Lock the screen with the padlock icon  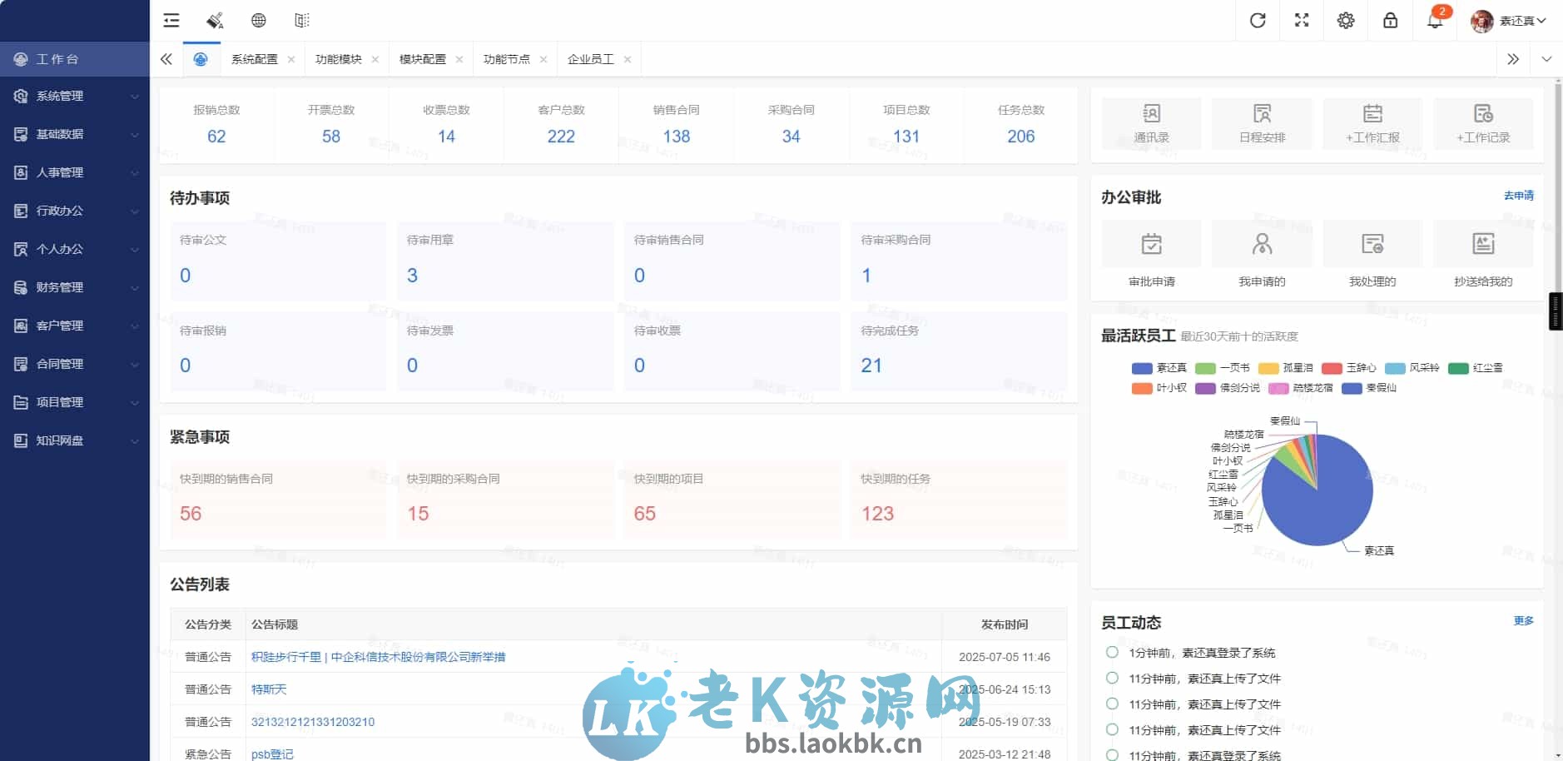[x=1389, y=20]
